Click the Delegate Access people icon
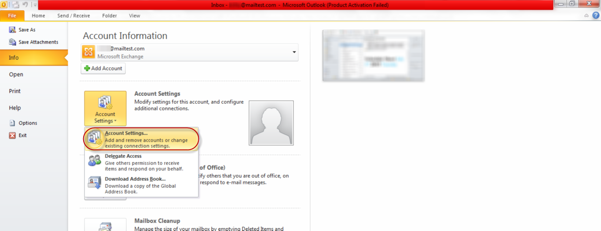 95,161
